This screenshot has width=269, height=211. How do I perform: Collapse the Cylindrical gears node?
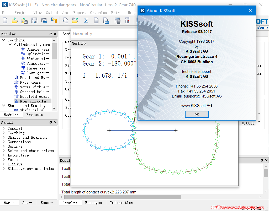[x=10, y=45]
